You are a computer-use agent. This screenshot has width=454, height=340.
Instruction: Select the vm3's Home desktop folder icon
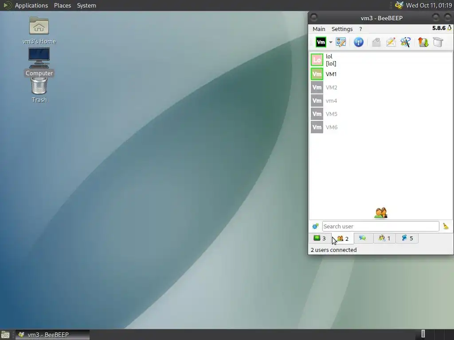pyautogui.click(x=39, y=31)
